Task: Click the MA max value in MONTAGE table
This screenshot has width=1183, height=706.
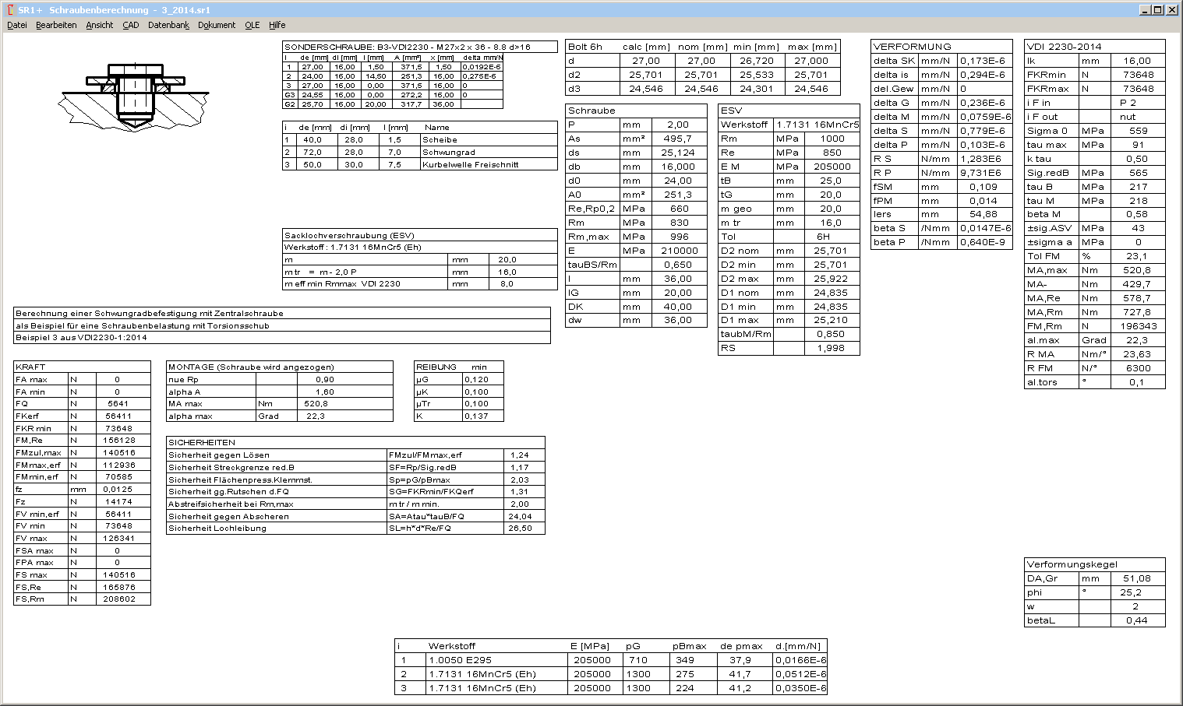Action: [x=316, y=404]
